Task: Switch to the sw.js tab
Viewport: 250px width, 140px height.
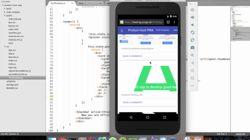Action: click(81, 3)
